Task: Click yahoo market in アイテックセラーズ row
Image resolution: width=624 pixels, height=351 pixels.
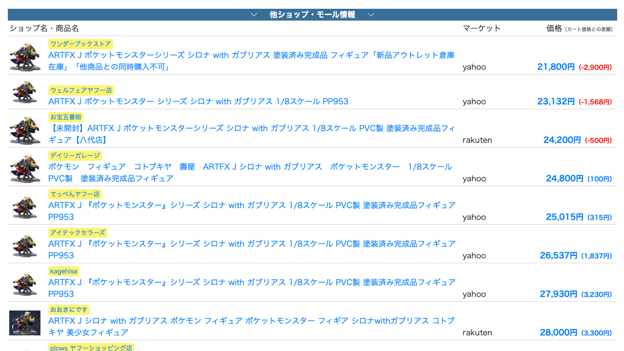Action: click(x=474, y=255)
